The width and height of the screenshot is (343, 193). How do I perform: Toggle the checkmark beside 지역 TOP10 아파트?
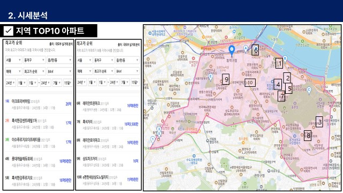9,31
